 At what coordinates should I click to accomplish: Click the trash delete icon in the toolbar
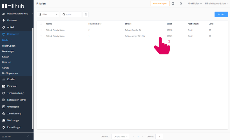86,14
